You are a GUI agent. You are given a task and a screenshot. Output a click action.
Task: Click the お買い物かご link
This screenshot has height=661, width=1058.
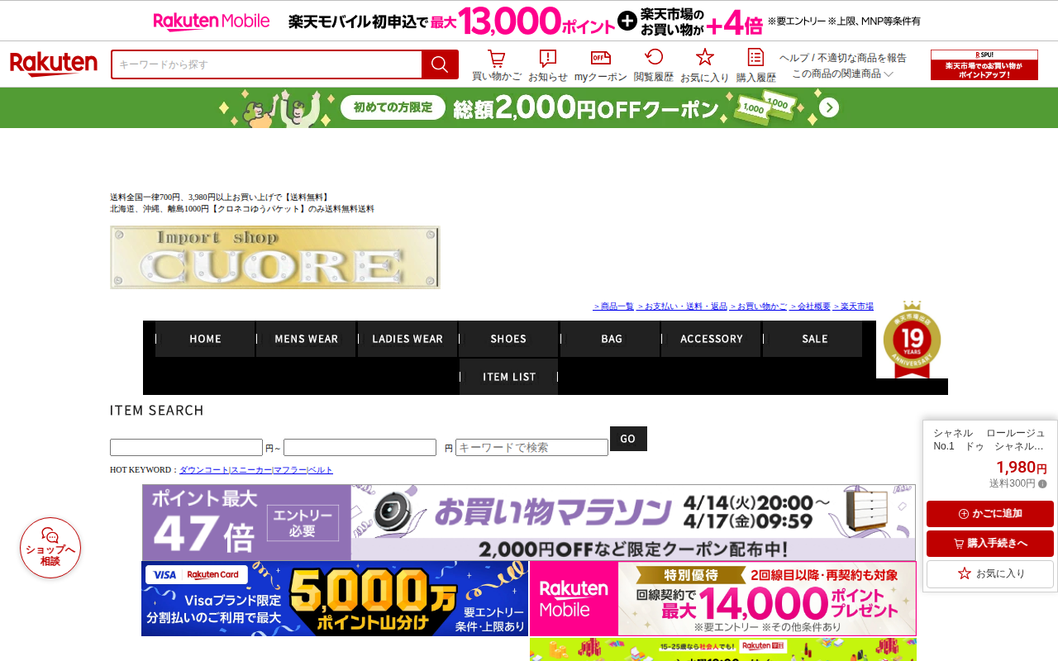(x=758, y=307)
